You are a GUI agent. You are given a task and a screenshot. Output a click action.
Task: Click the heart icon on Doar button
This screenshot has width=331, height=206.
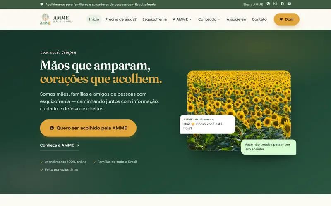tap(281, 19)
